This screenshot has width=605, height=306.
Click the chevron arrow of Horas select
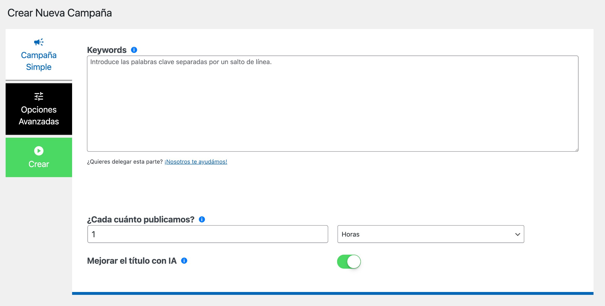point(517,234)
